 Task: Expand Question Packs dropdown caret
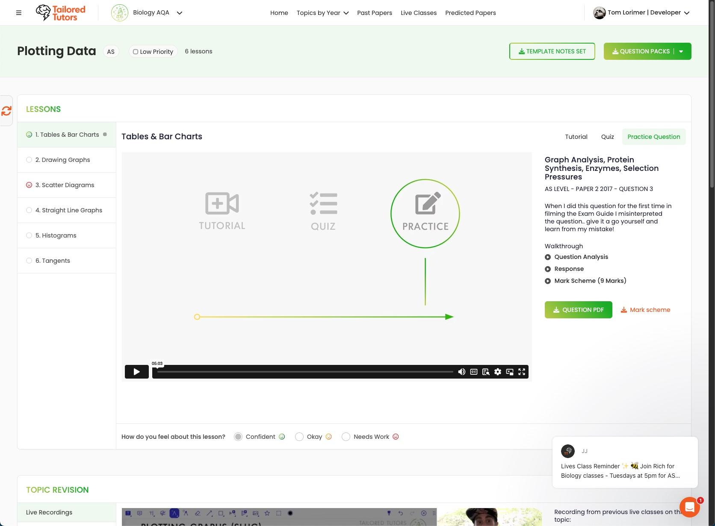click(x=681, y=51)
